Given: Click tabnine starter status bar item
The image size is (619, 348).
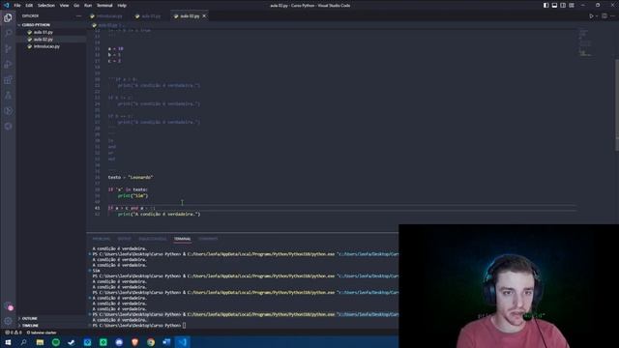Looking at the screenshot, I should (x=42, y=333).
